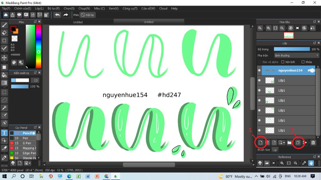The image size is (321, 180).
Task: Toggle visibility of the third Lớp1 layer
Action: click(259, 100)
